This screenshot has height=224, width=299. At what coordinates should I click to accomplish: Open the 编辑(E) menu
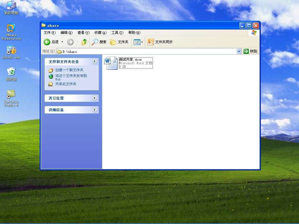67,33
